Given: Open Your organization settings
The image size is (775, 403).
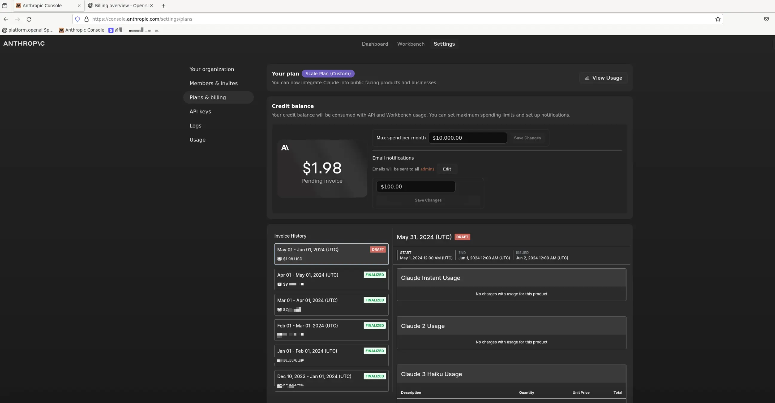Looking at the screenshot, I should pyautogui.click(x=212, y=70).
